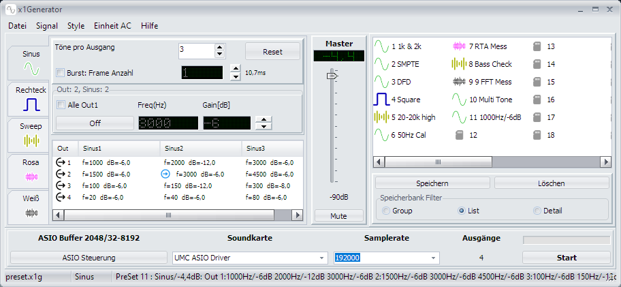Expand the Soundkarte UMC ASIO Driver dropdown
The width and height of the screenshot is (621, 287).
click(x=321, y=258)
